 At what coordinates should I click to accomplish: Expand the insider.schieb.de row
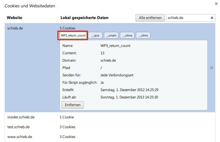pyautogui.click(x=110, y=117)
